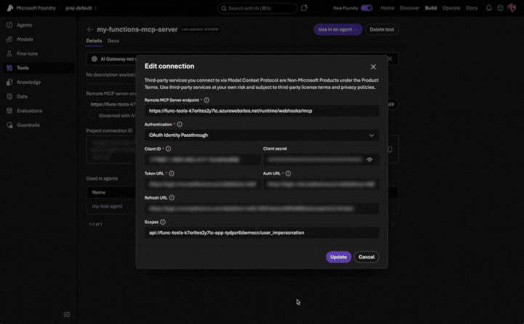This screenshot has height=324, width=524.
Task: Reveal the client secret with eye icon
Action: pos(369,159)
